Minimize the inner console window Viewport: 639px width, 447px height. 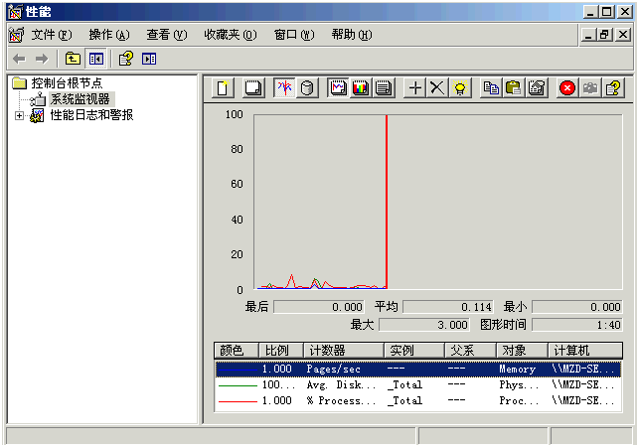(x=587, y=35)
